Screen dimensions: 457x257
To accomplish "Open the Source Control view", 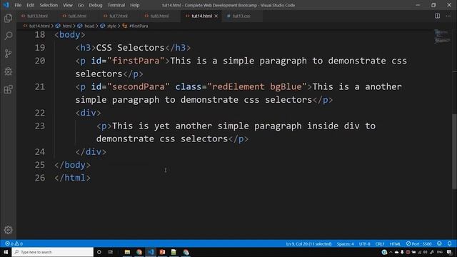I will click(8, 54).
